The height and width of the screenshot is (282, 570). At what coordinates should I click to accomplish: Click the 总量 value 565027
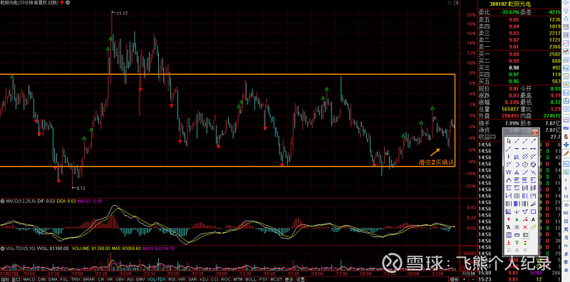pyautogui.click(x=510, y=109)
